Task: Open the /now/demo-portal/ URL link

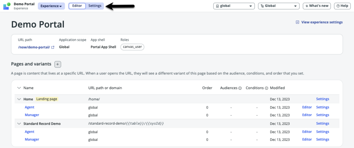Action: pos(34,47)
